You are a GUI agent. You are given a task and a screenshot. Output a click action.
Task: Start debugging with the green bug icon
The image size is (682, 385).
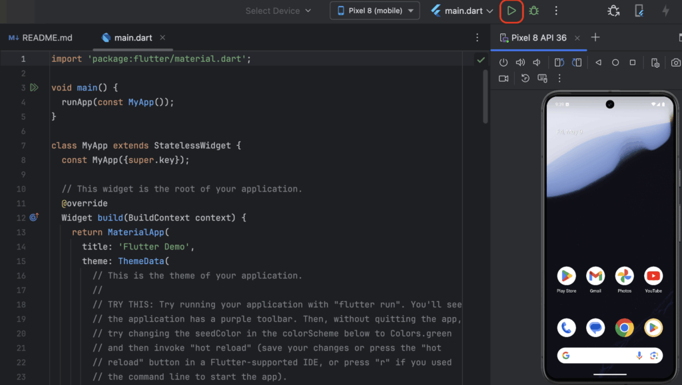click(534, 11)
